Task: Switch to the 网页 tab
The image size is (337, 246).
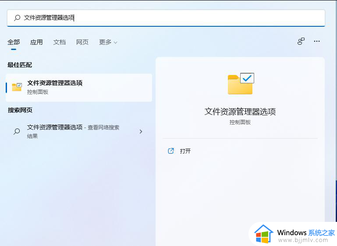Action: [82, 42]
